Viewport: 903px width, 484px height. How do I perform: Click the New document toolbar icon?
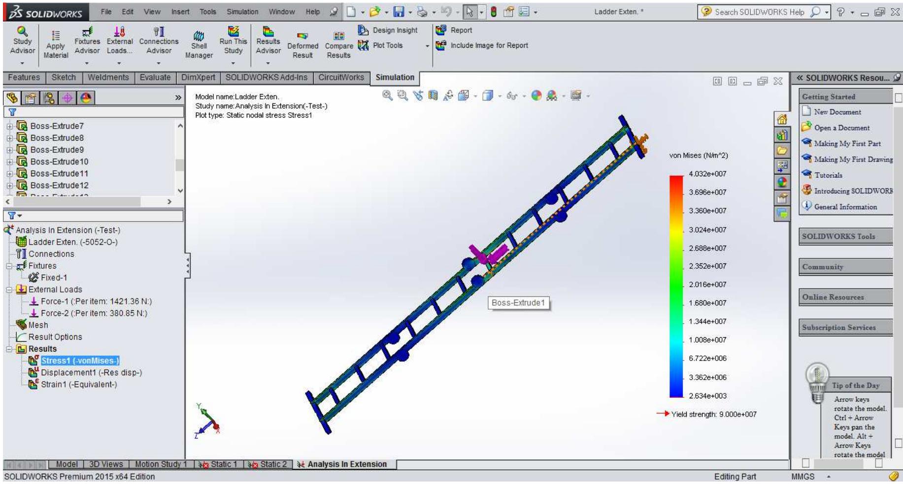(x=351, y=12)
